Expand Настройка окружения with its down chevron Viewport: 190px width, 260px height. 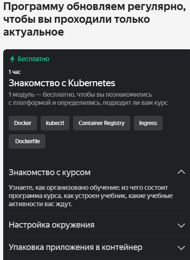coord(181,225)
